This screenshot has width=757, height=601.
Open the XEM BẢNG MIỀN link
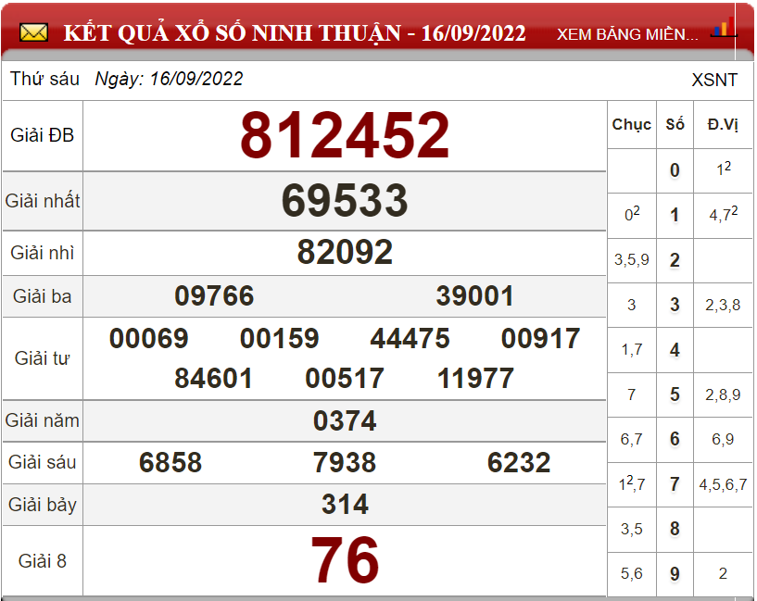coord(627,35)
